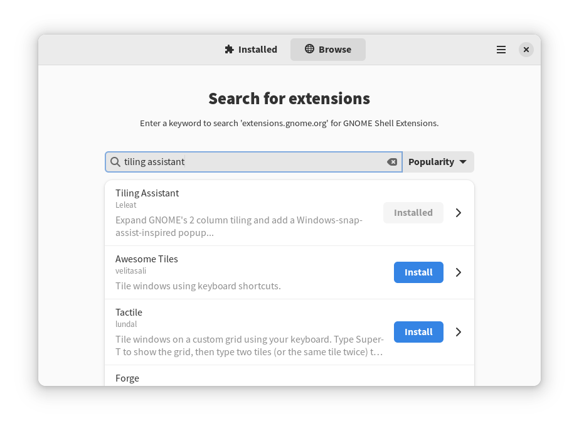579x428 pixels.
Task: Focus the 'tiling assistant' search field
Action: pyautogui.click(x=251, y=162)
